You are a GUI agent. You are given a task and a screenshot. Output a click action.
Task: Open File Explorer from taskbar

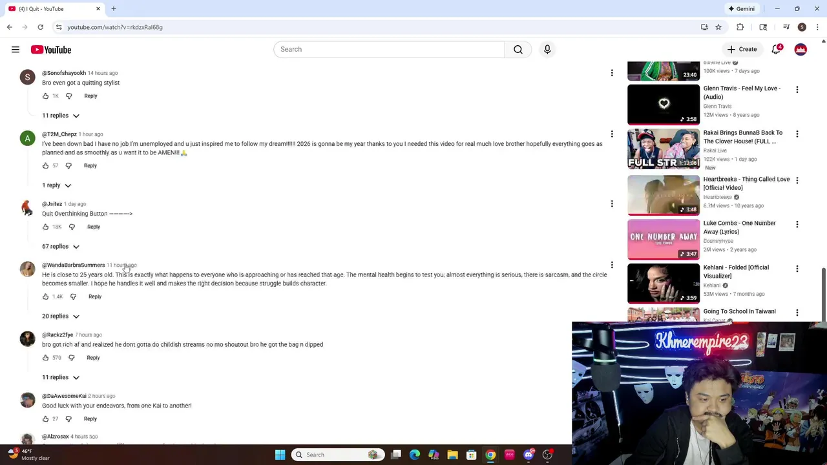click(x=452, y=455)
